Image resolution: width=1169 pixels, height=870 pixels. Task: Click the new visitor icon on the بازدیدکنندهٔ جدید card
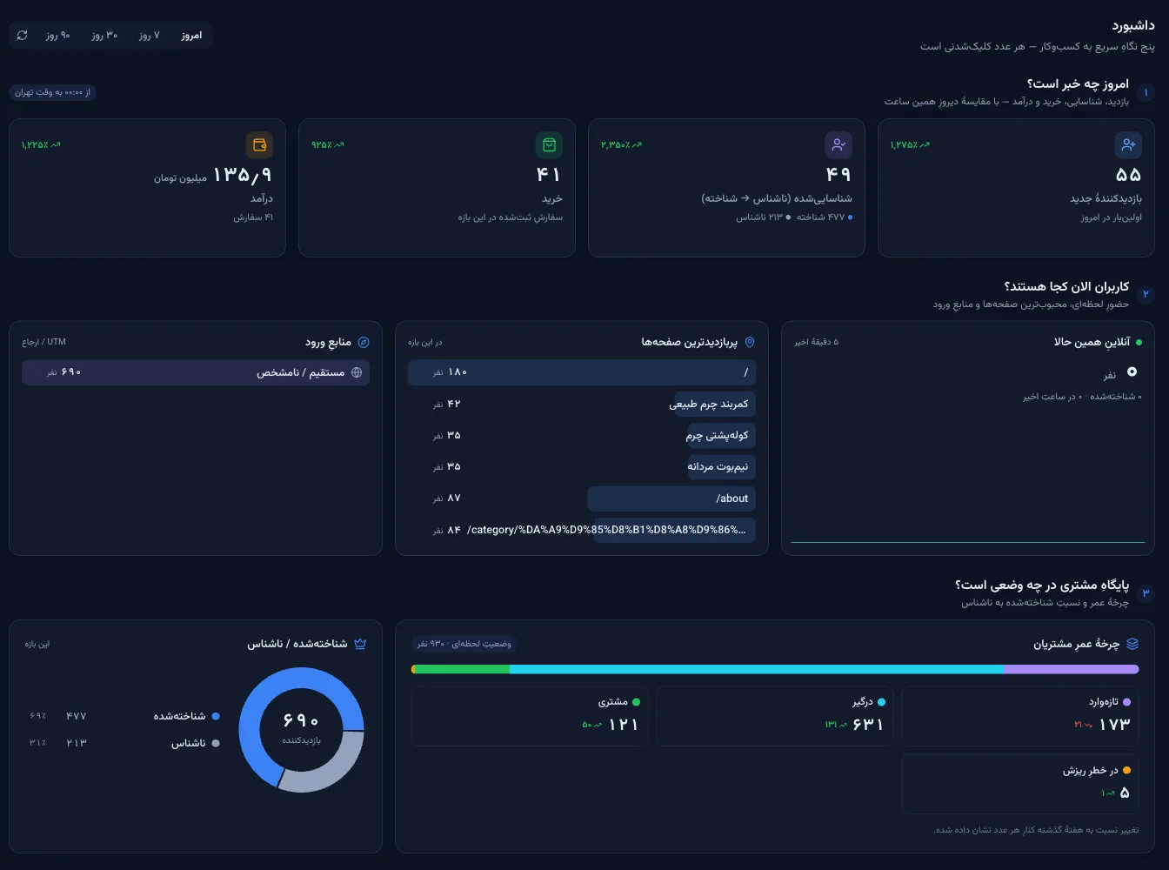pos(1128,144)
